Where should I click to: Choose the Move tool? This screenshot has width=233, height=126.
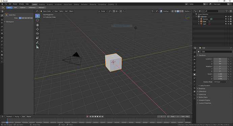point(37,29)
